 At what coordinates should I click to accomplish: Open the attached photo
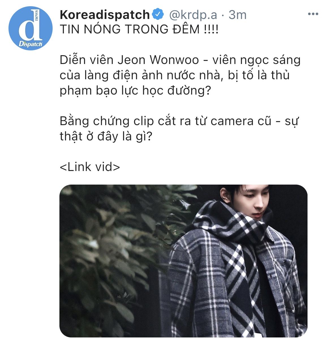(x=183, y=261)
